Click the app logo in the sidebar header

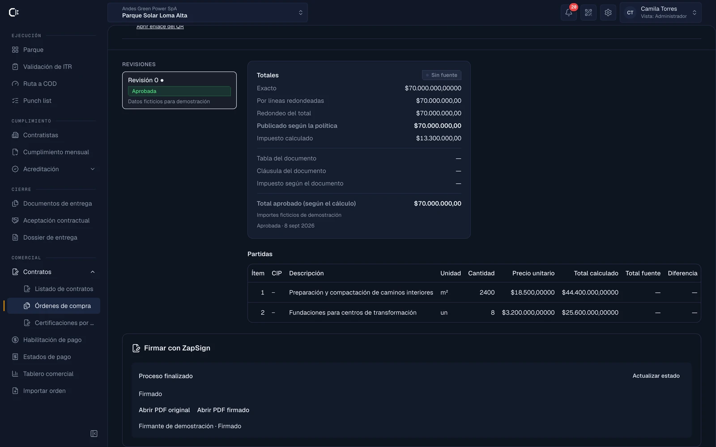coord(14,13)
